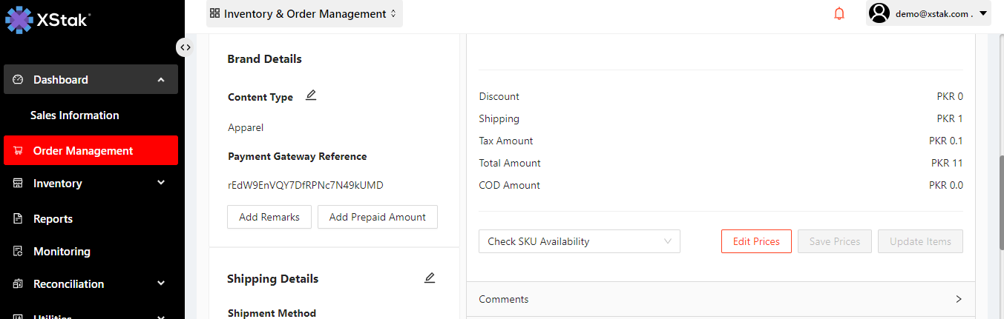Click the Reports document icon
This screenshot has width=1004, height=319.
[18, 219]
